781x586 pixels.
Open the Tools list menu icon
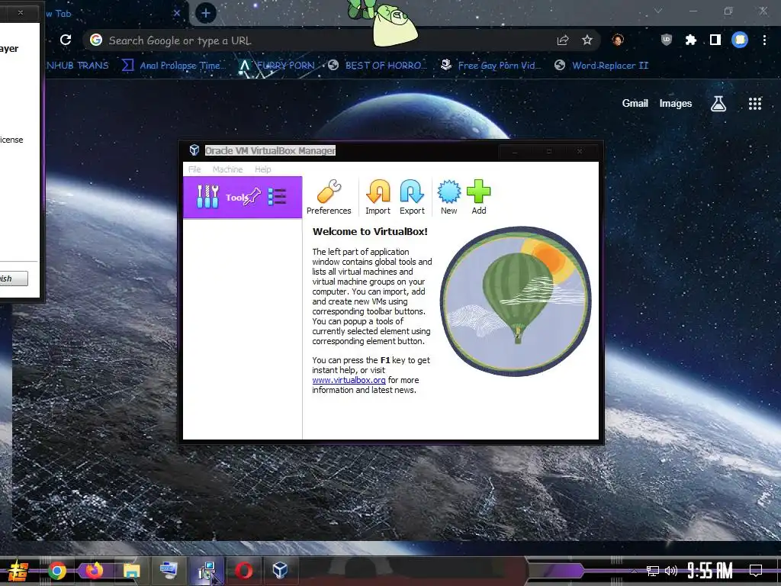pos(277,197)
